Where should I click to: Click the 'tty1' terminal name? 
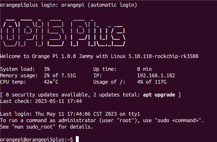134,114
